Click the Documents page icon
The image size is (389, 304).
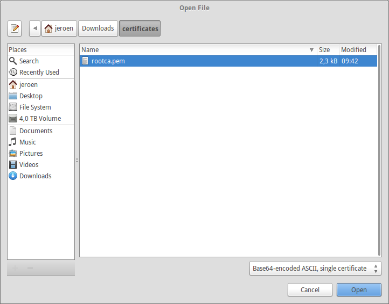point(13,131)
